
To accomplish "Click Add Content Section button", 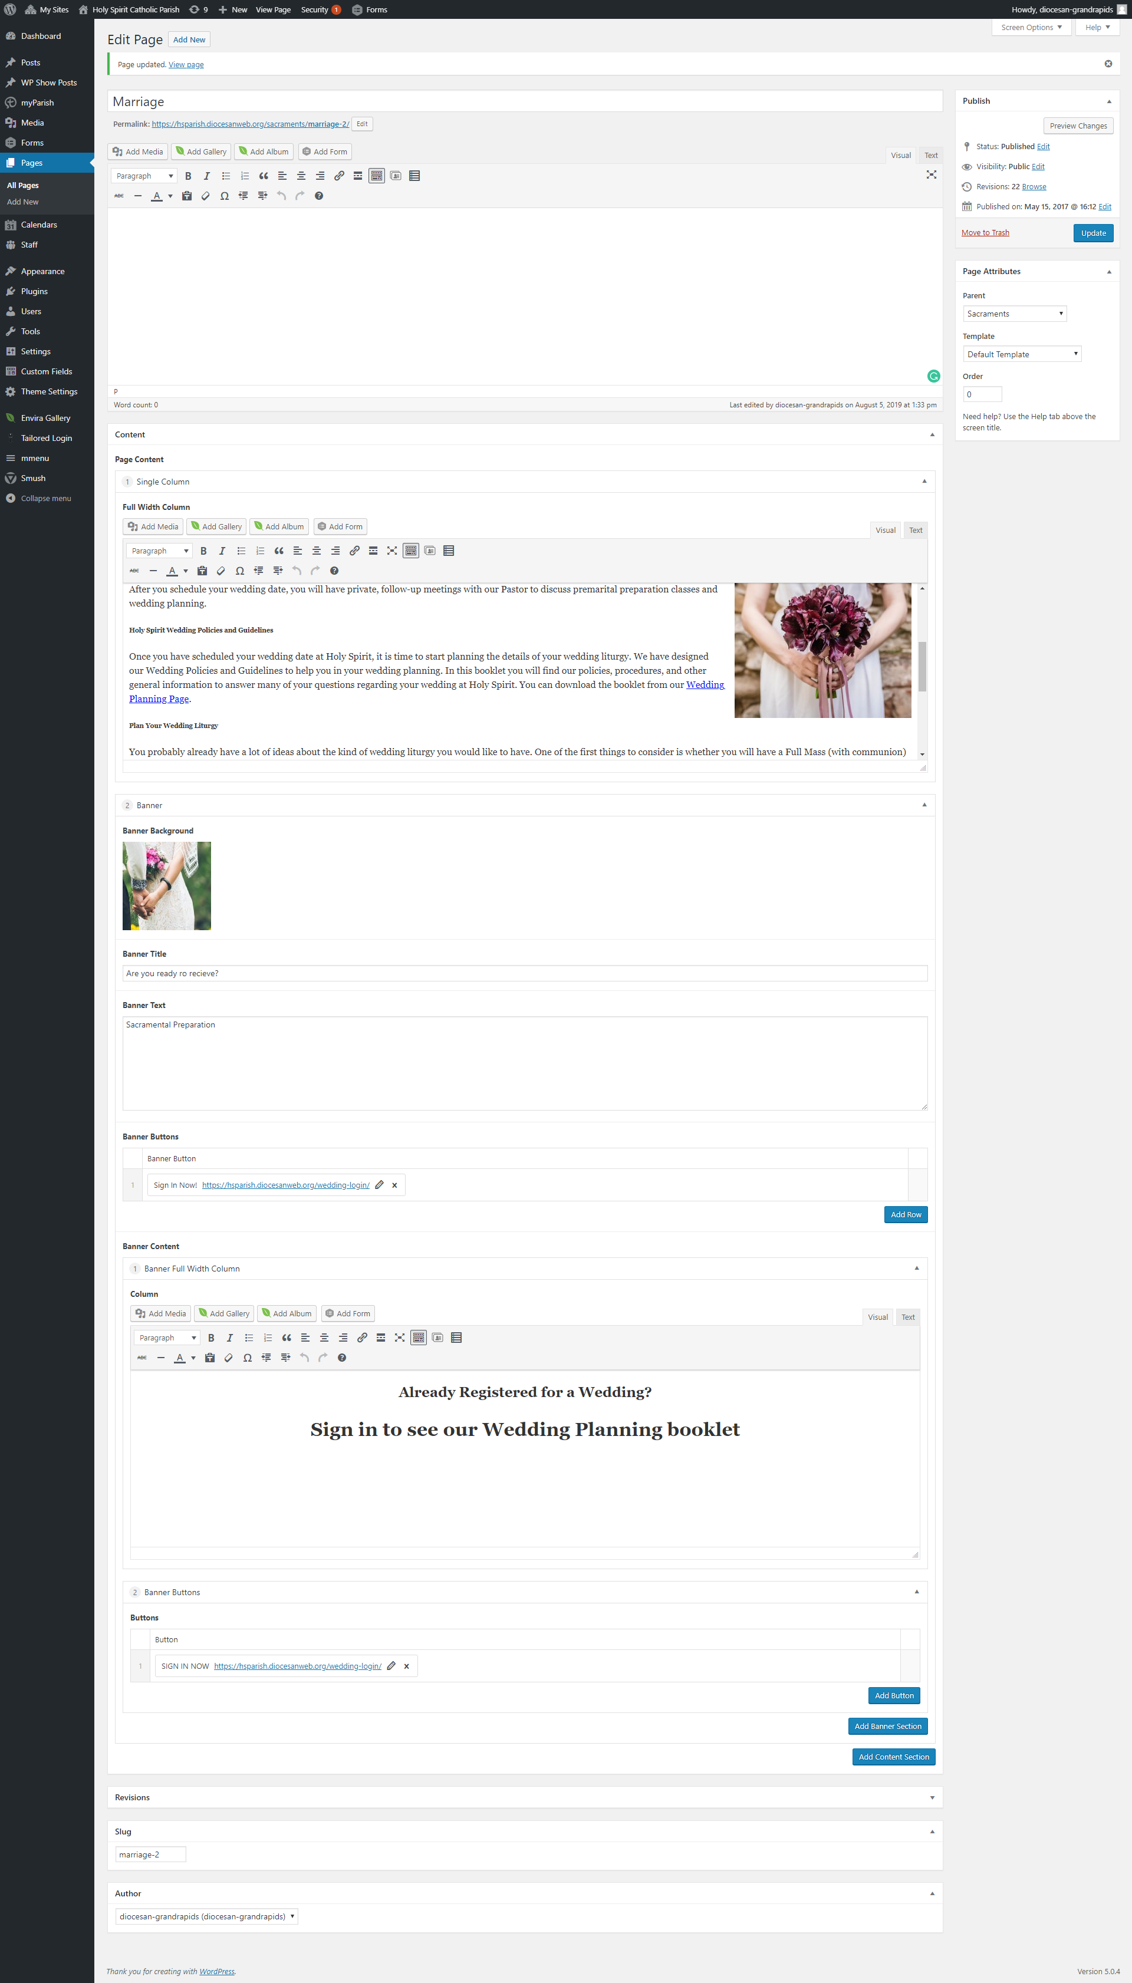I will [893, 1757].
